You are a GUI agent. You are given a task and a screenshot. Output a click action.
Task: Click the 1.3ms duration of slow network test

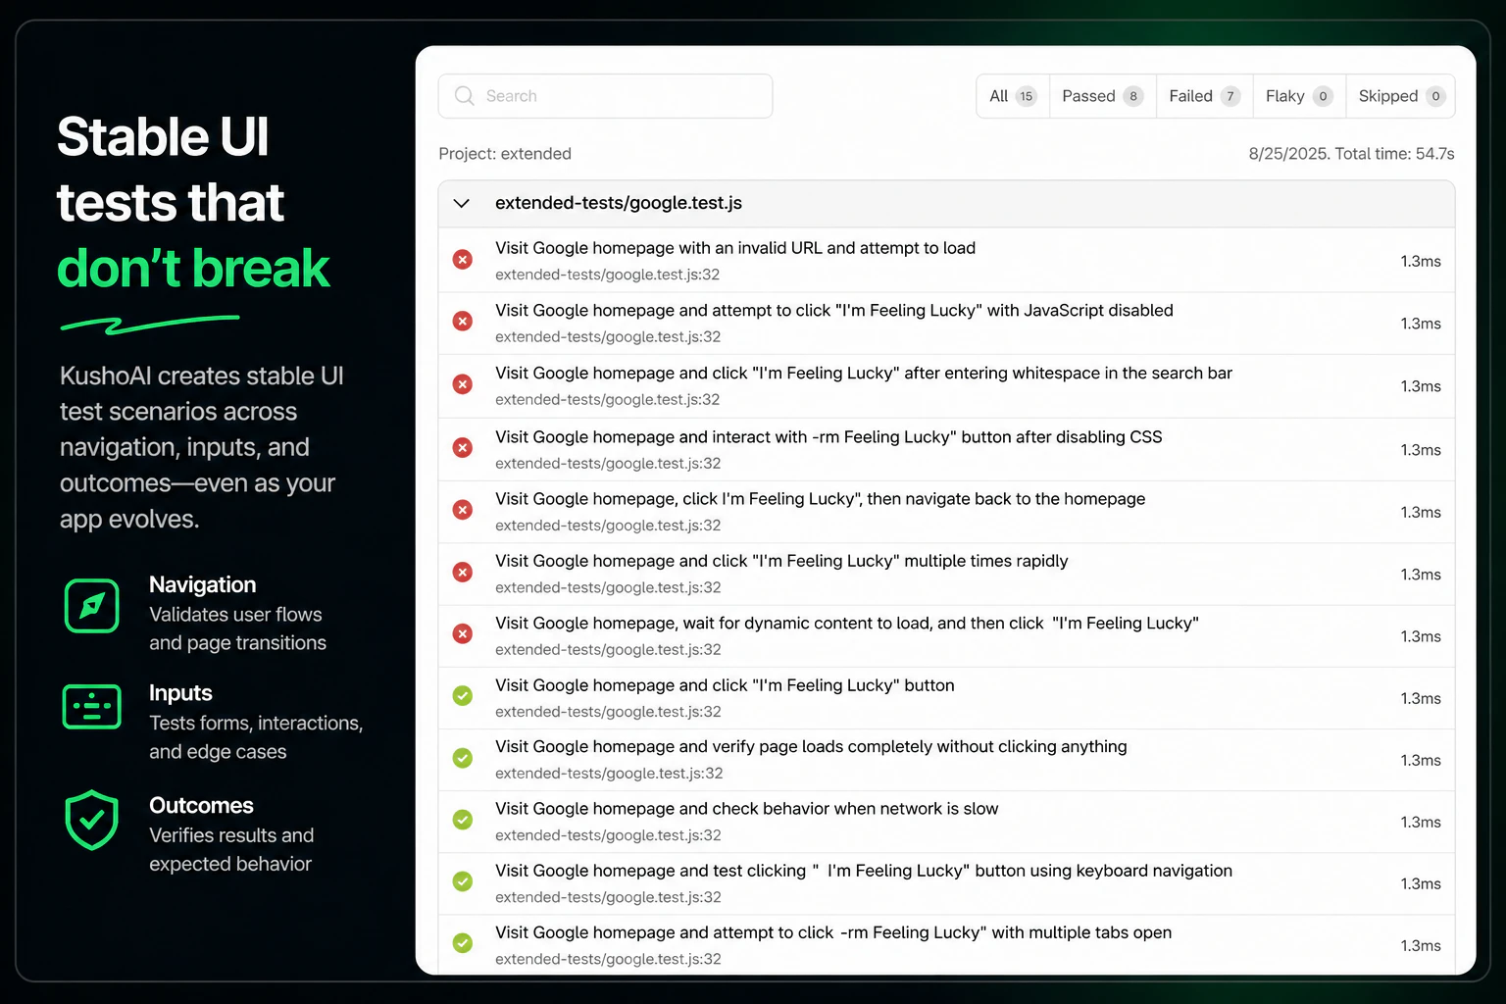click(1421, 822)
